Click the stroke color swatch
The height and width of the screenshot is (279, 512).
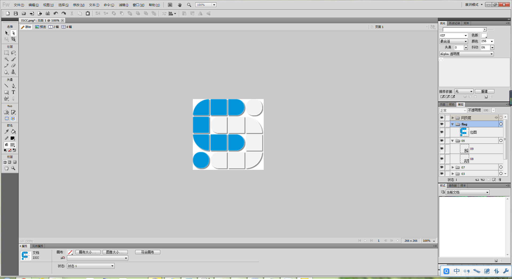pos(13,138)
